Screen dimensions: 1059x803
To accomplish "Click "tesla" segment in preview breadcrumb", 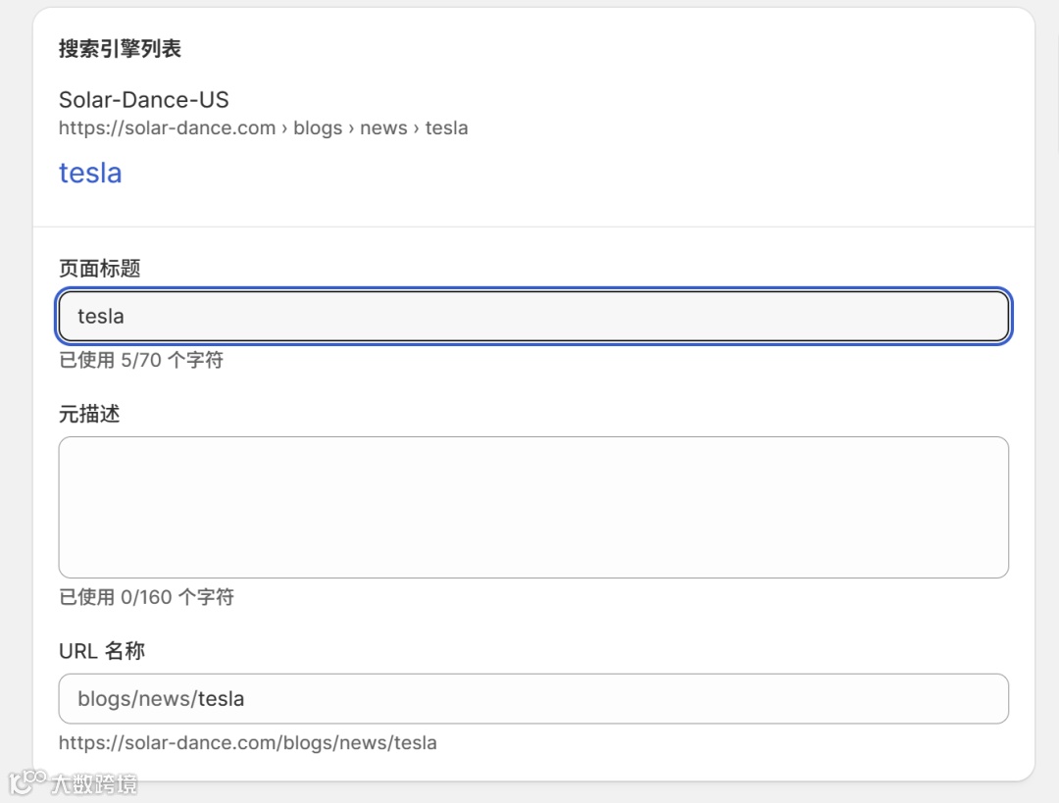I will (x=446, y=128).
